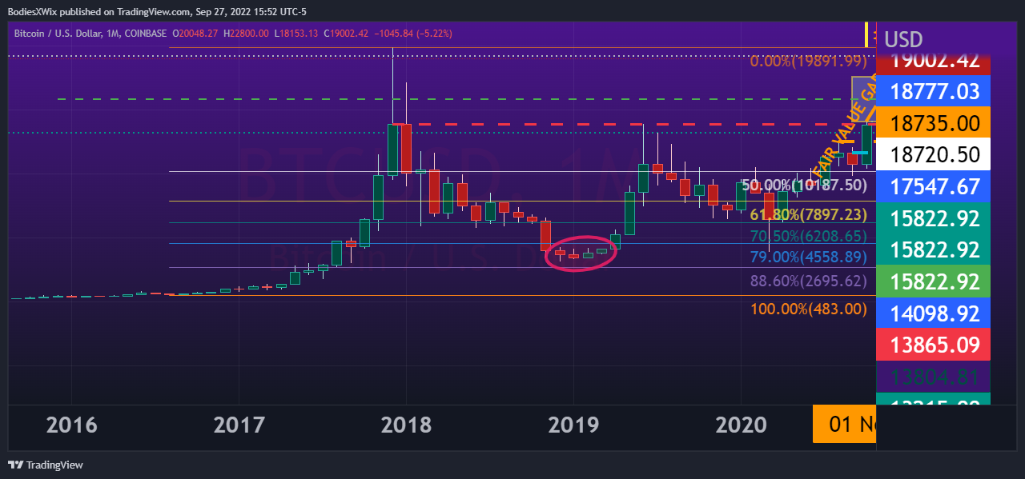Select the 0.00%(19891.99) Fibonacci label
The image size is (1025, 479).
point(810,61)
